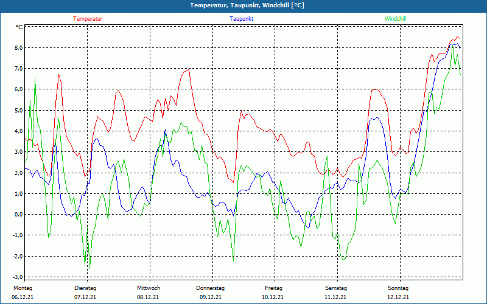Click the 10.12.21 date label
The height and width of the screenshot is (304, 487).
(273, 297)
